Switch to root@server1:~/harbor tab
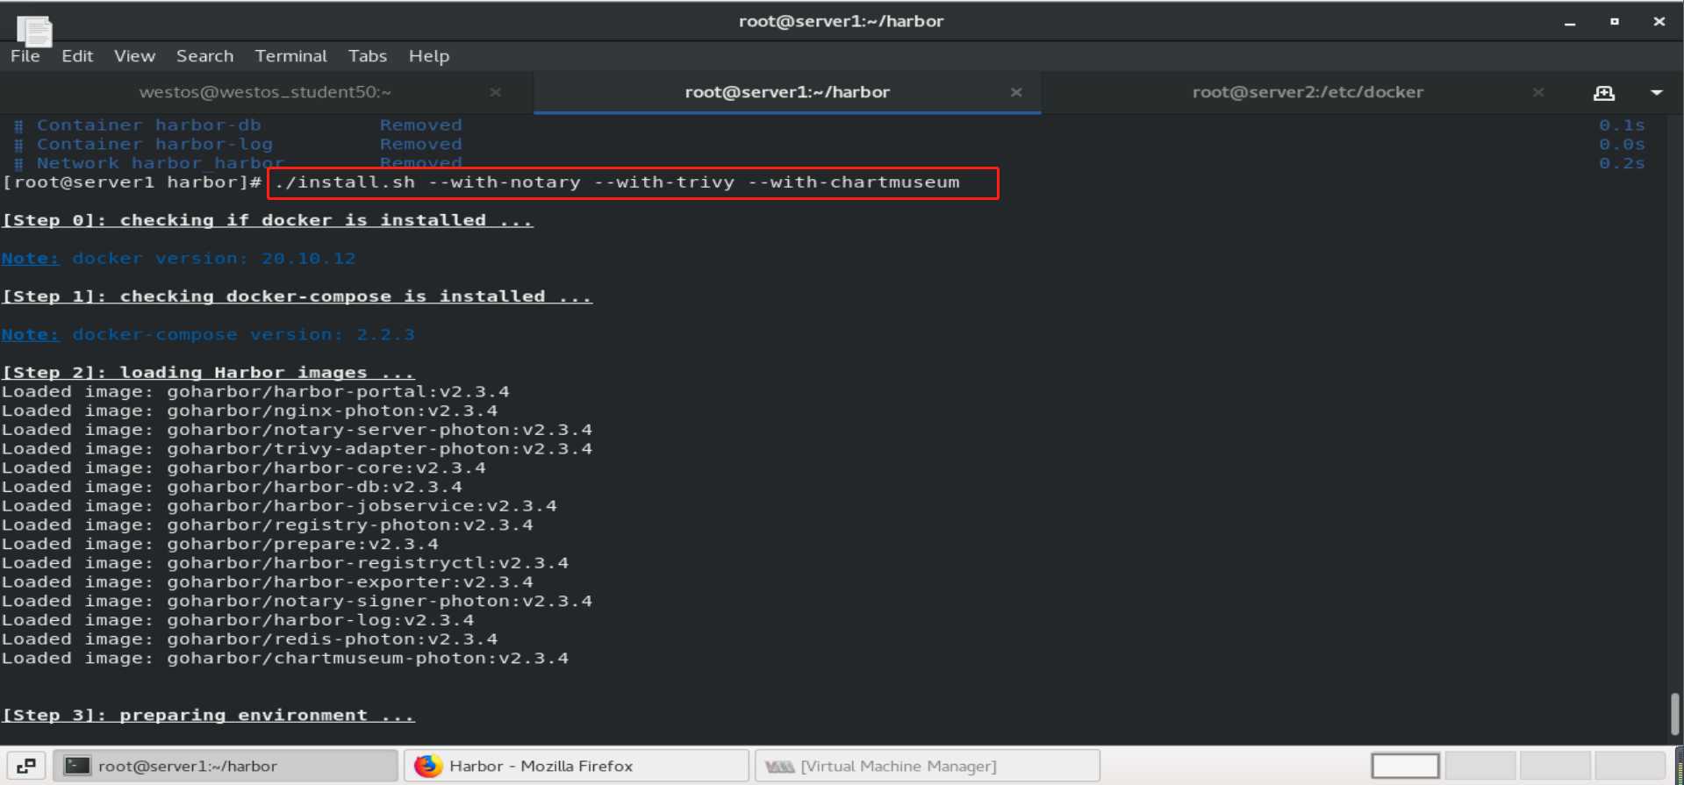The image size is (1684, 785). (x=787, y=92)
